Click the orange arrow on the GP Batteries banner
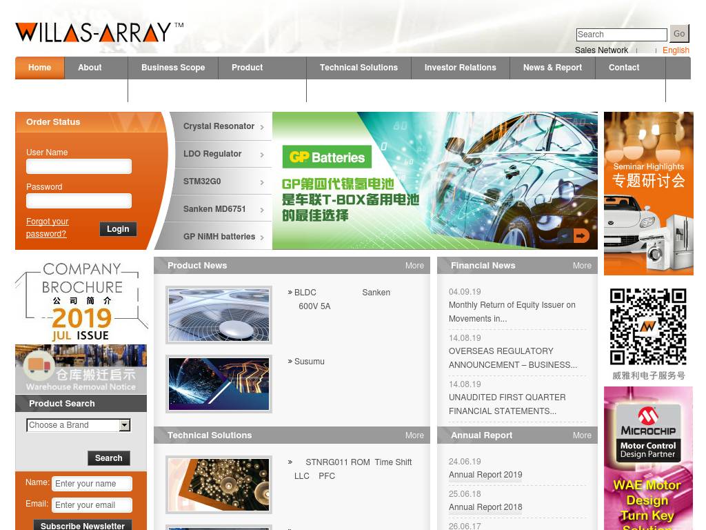Image resolution: width=706 pixels, height=530 pixels. tap(581, 235)
